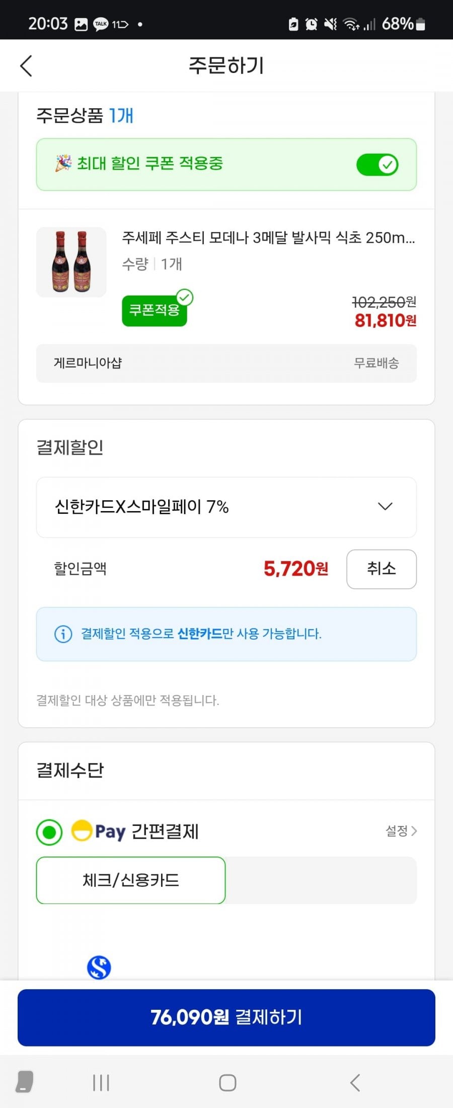The width and height of the screenshot is (453, 1108).
Task: Tap the party popper icon in the coupon banner
Action: pyautogui.click(x=63, y=164)
